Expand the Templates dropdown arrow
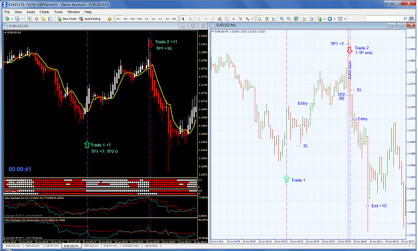Image resolution: width=418 pixels, height=251 pixels. click(344, 19)
